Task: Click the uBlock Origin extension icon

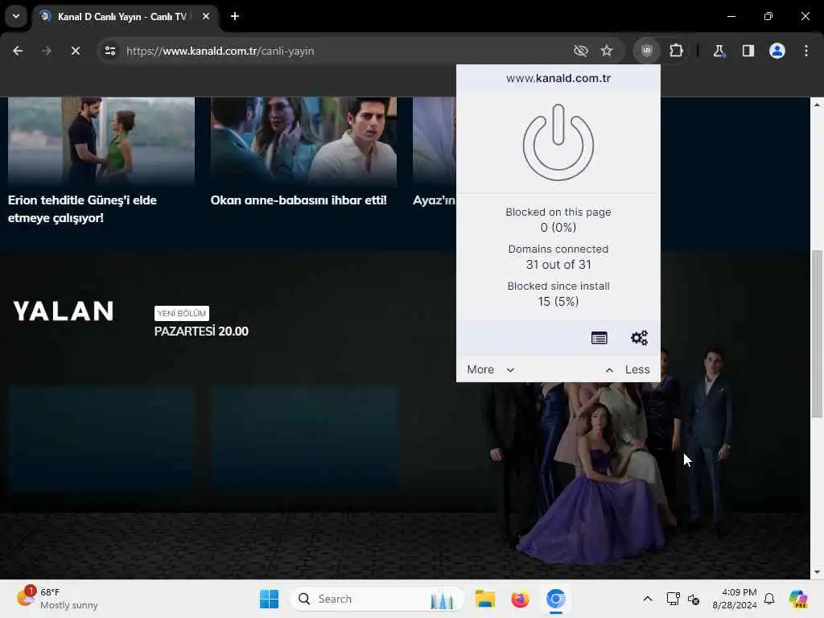Action: click(646, 51)
